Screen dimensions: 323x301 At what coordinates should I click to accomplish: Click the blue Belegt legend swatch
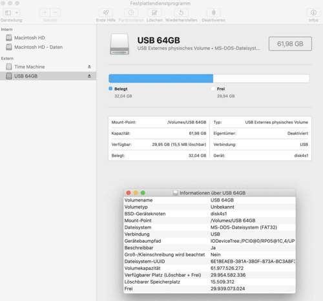point(110,88)
